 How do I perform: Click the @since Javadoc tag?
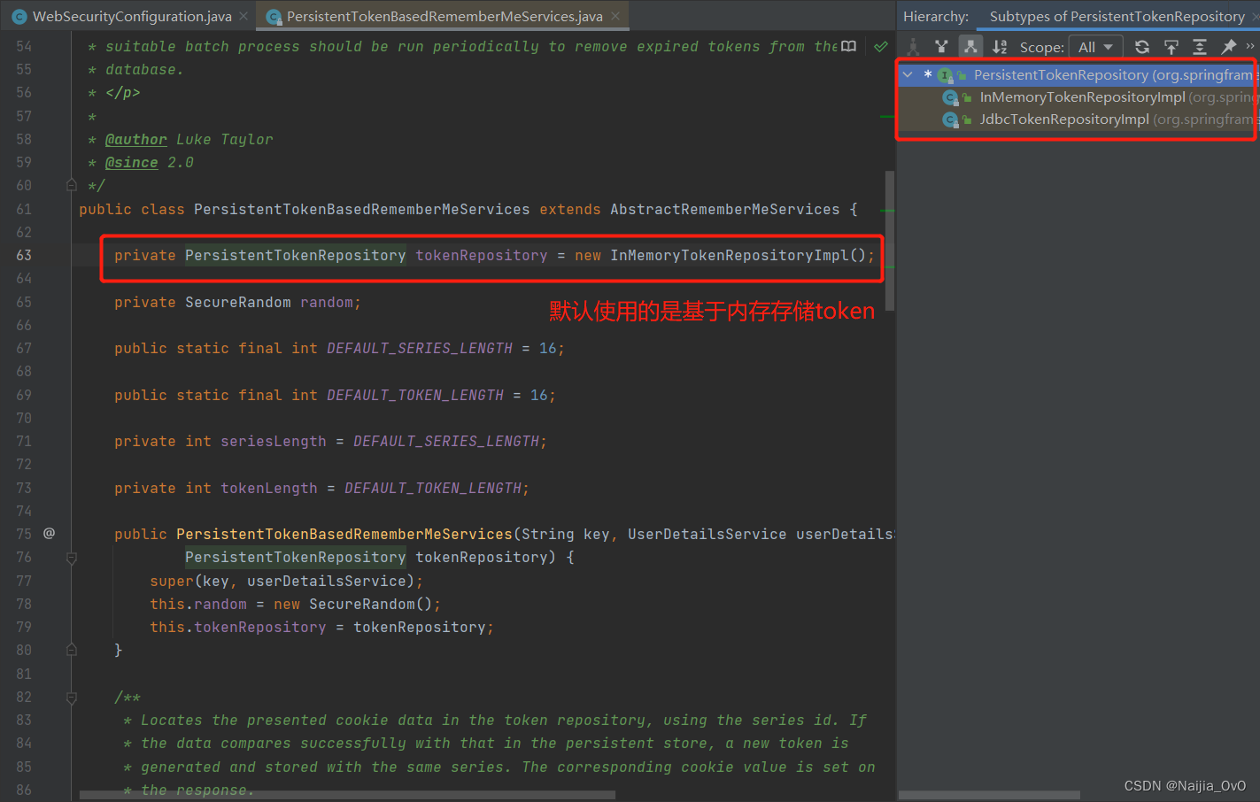131,162
